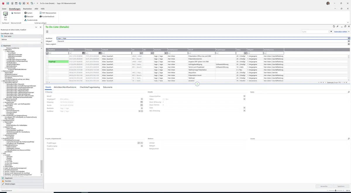Click the lookup icon beside Projektmappe field

(139, 143)
